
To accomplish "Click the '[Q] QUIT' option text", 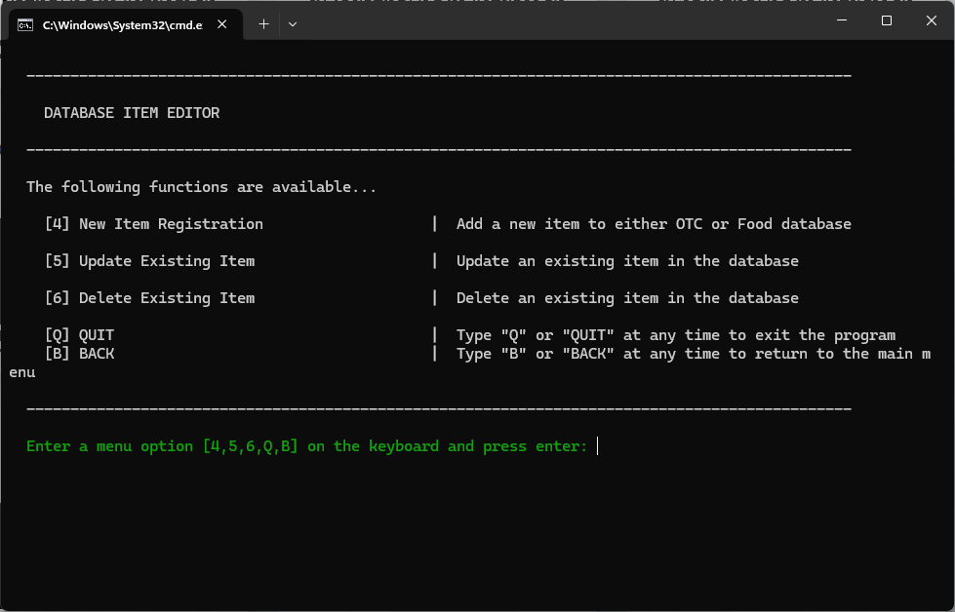I will pyautogui.click(x=79, y=335).
